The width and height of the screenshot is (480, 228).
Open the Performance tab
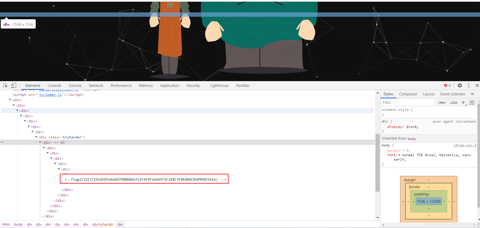coord(121,86)
